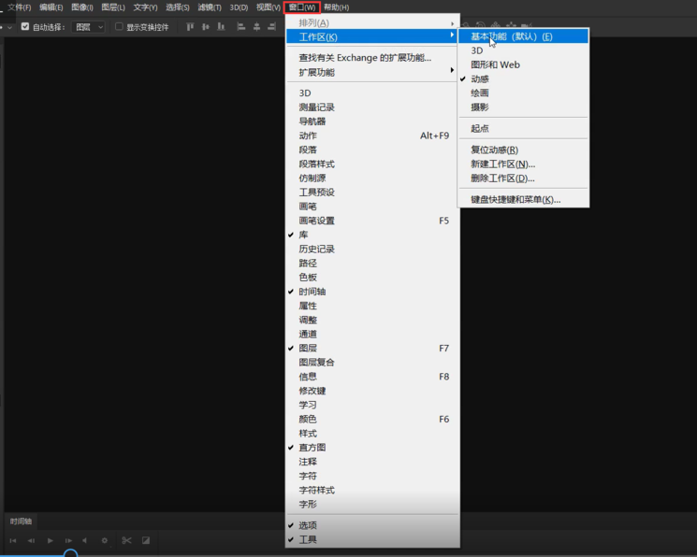Jump to the timeline's first frame
Image resolution: width=697 pixels, height=557 pixels.
tap(13, 540)
